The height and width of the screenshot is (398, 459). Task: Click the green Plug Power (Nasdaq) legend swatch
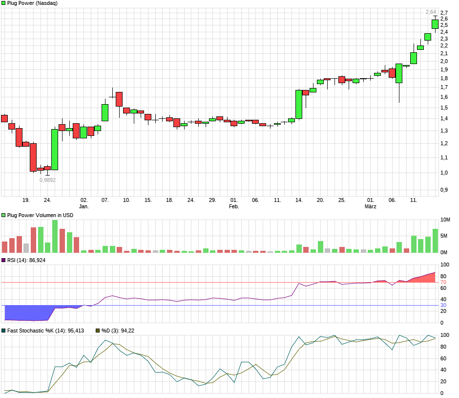coord(3,3)
